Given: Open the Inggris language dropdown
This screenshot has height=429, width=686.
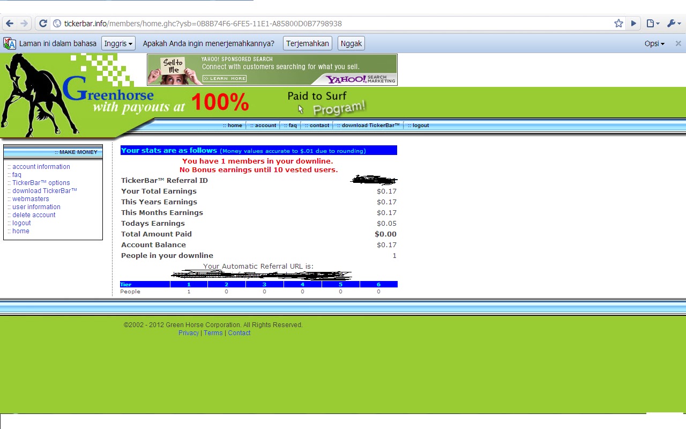Looking at the screenshot, I should (118, 43).
